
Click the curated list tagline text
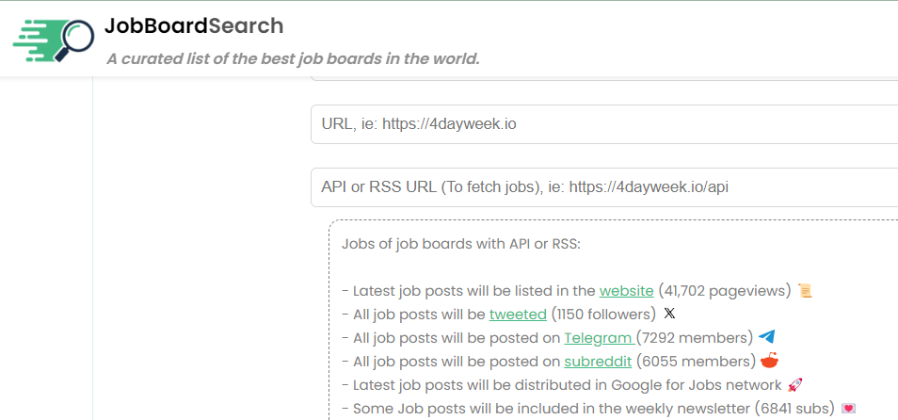tap(293, 59)
